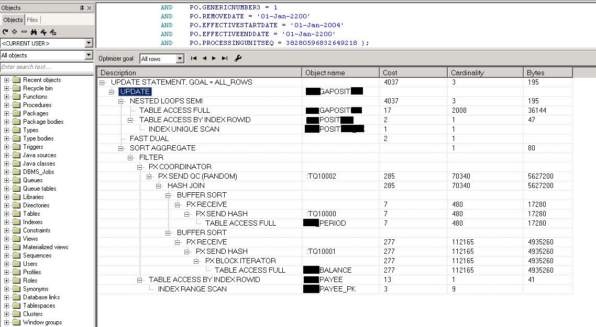This screenshot has width=596, height=327.
Task: Open the CURRENT USER dropdown
Action: (x=89, y=43)
